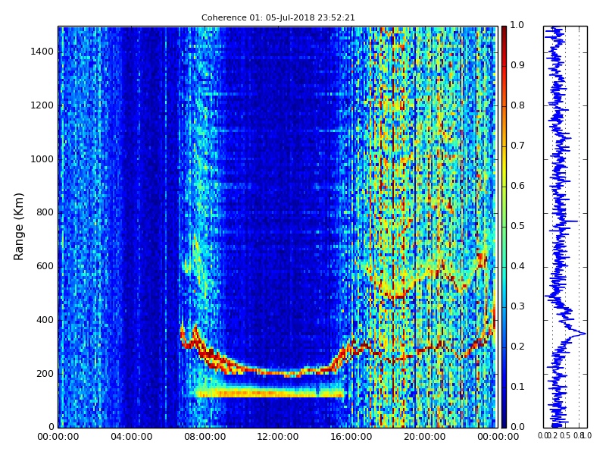Click the colorbar 0.9 tick label

(517, 65)
